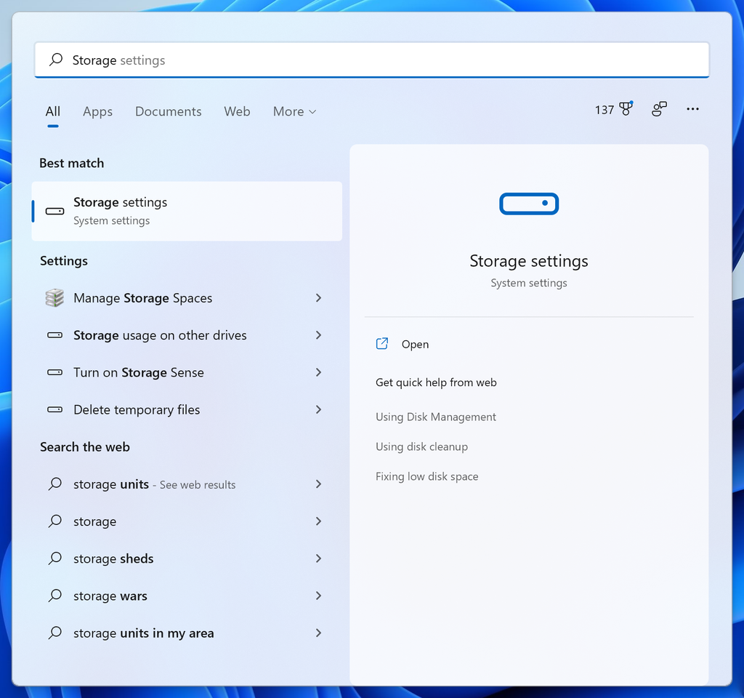Click the Fixing low disk space link
Viewport: 744px width, 698px height.
tap(426, 476)
